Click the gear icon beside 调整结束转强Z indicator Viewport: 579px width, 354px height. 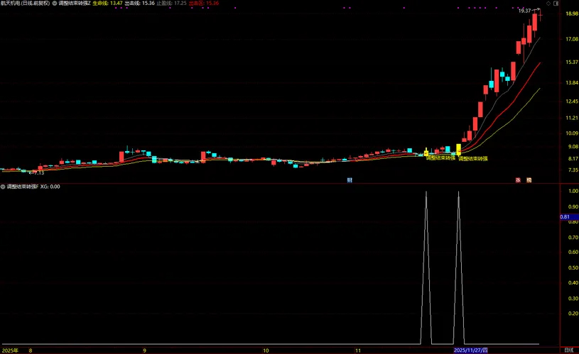55,4
